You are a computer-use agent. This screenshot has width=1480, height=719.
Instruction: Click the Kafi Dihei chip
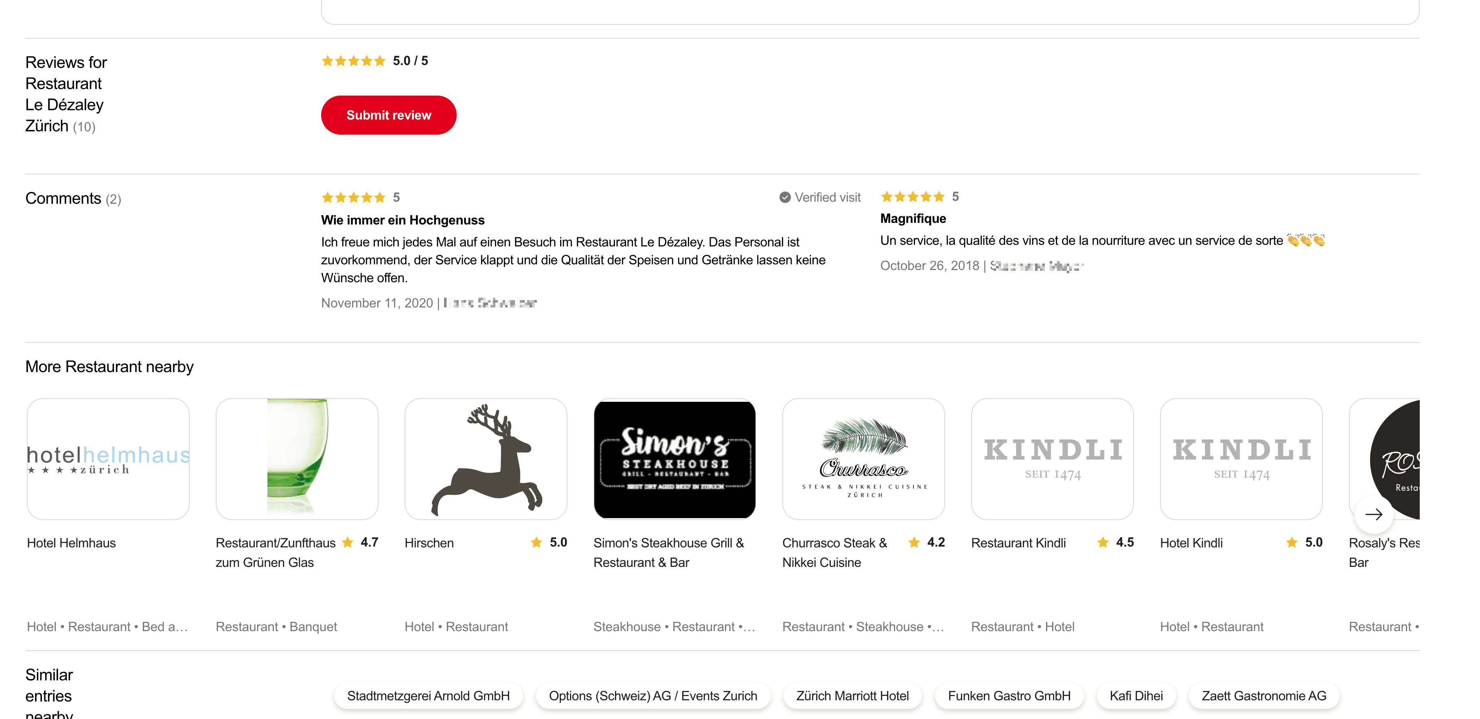[x=1136, y=695]
